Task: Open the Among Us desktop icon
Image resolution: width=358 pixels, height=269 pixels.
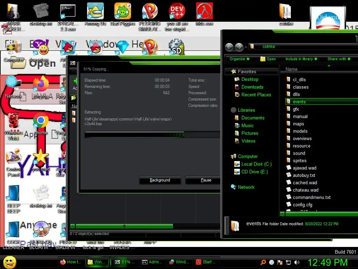Action: pos(95,14)
